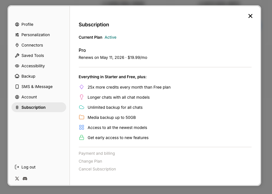Select the Personalization sliders icon

17,35
